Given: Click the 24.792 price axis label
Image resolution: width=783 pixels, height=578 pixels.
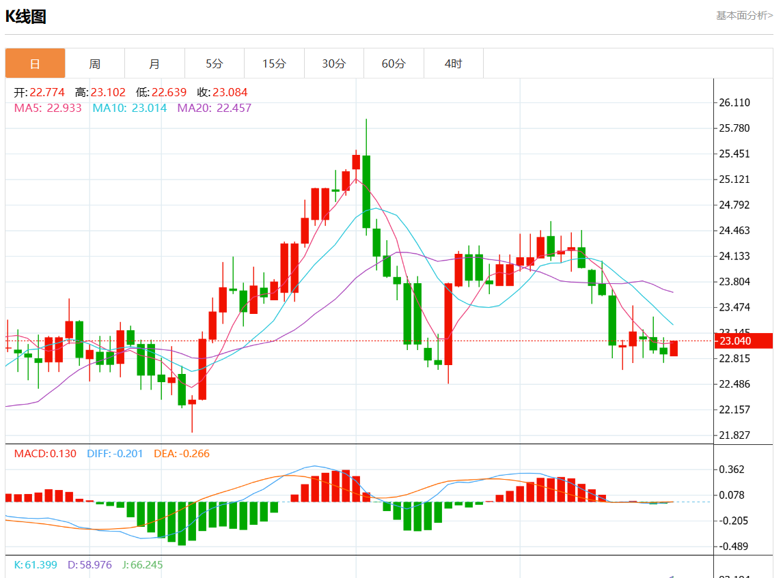Looking at the screenshot, I should coord(734,205).
